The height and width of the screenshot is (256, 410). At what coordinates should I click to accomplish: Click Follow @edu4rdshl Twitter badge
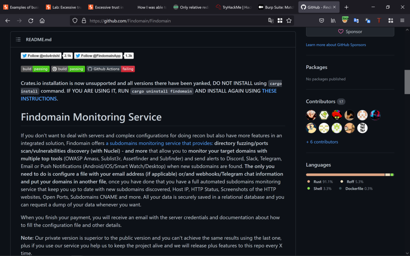tap(41, 56)
